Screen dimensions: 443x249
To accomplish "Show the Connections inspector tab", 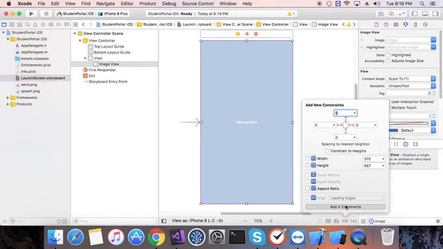I will (425, 25).
